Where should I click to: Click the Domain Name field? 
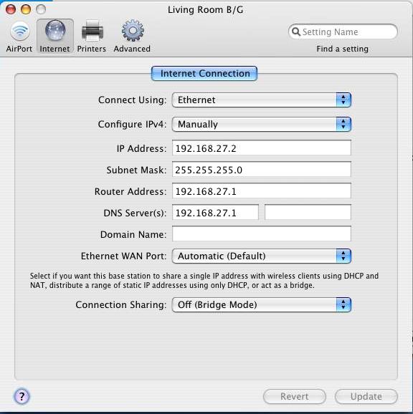tap(261, 234)
